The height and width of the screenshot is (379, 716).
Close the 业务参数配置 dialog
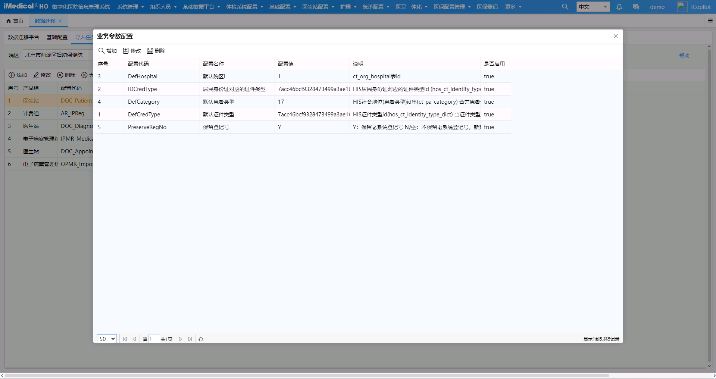pos(616,36)
